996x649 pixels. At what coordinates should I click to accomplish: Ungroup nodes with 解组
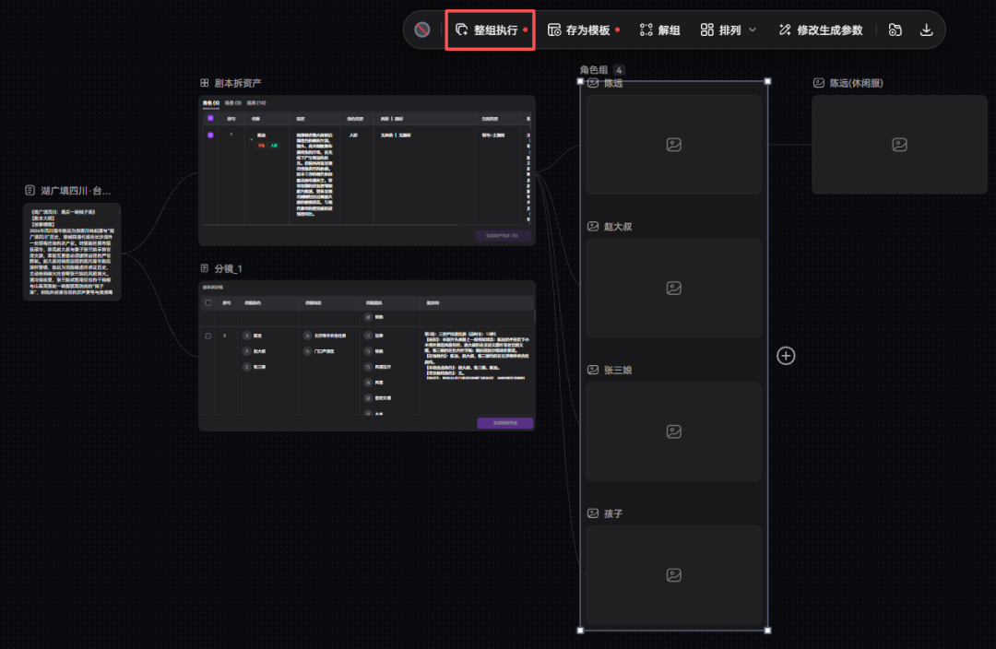[x=660, y=29]
